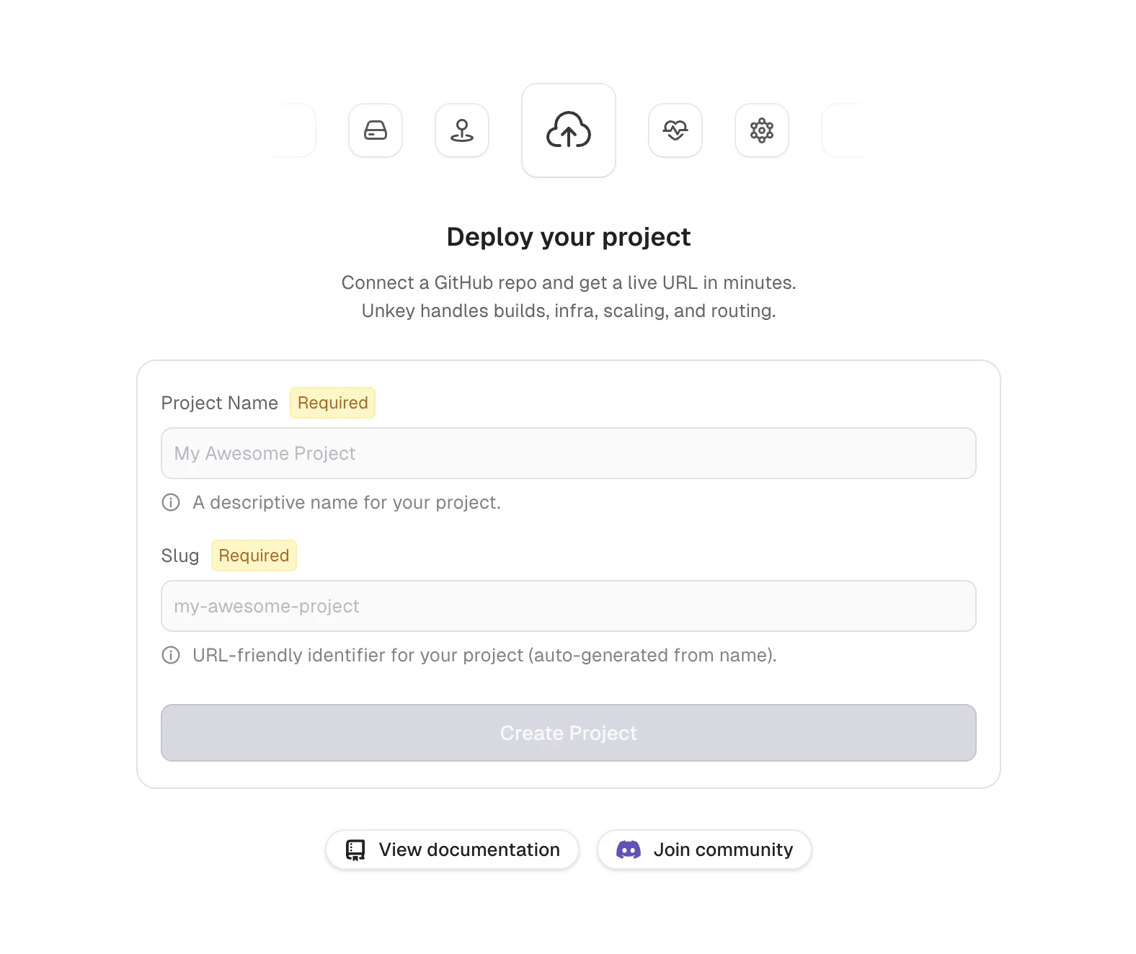This screenshot has width=1136, height=954.
Task: Open View documentation
Action: (452, 850)
